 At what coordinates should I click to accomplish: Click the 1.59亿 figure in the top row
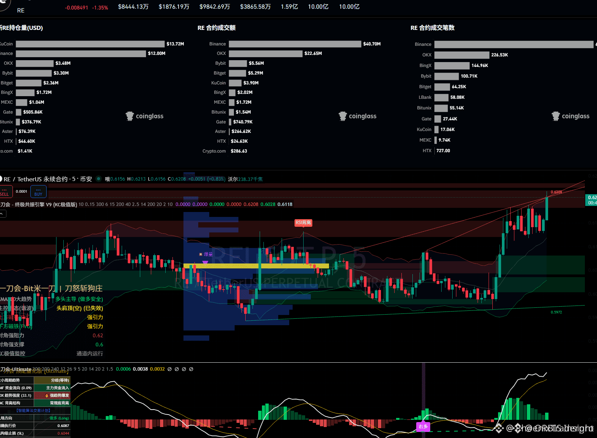pyautogui.click(x=290, y=7)
